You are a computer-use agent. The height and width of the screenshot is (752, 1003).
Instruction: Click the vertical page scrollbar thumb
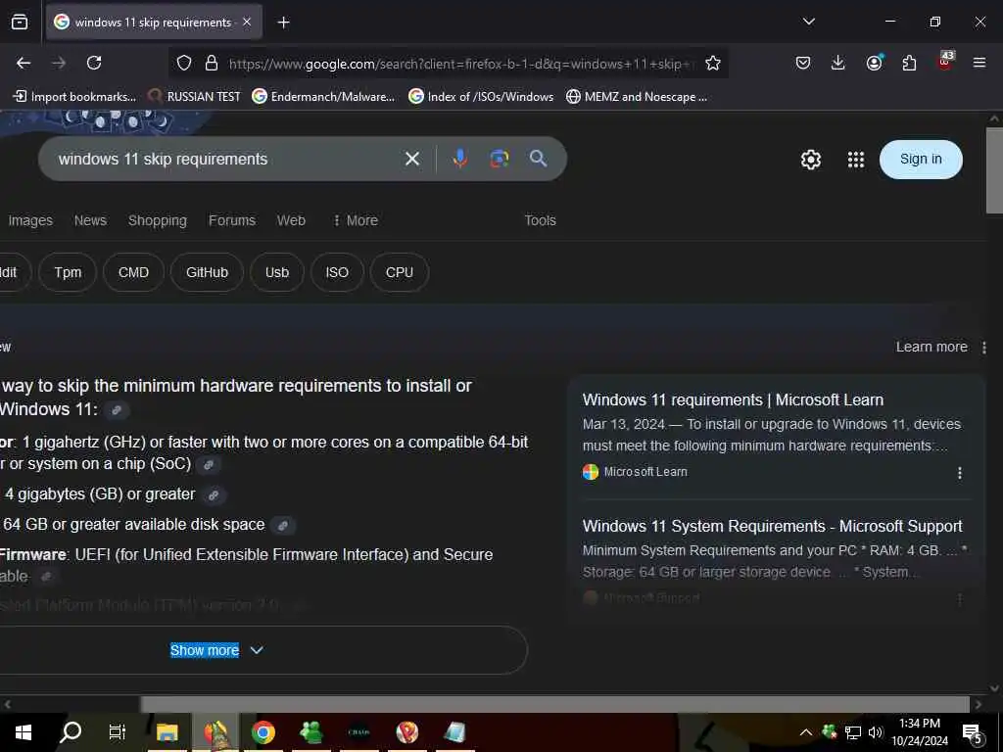(x=994, y=170)
